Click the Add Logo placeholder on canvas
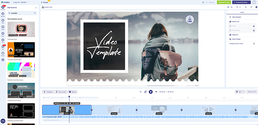Image resolution: width=258 pixels, height=125 pixels. click(x=190, y=19)
